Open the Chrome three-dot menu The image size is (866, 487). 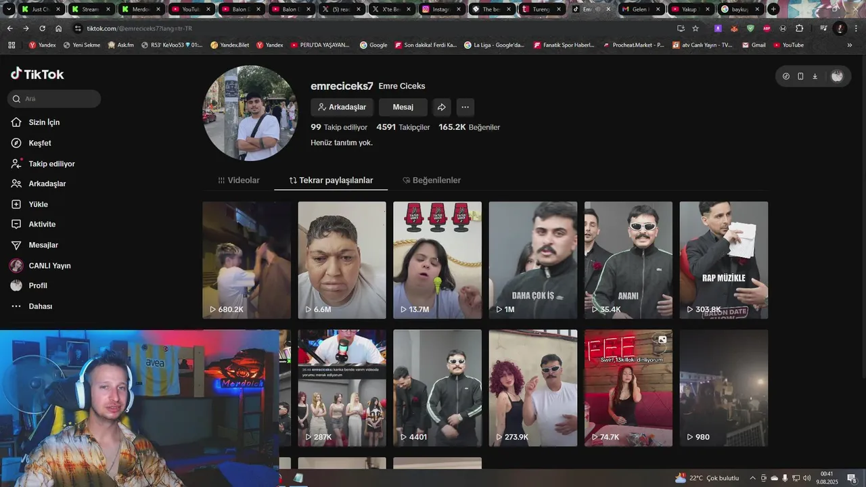856,28
